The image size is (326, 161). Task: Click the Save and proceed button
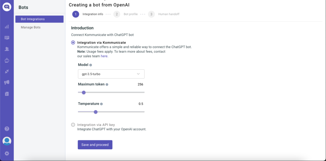click(95, 145)
